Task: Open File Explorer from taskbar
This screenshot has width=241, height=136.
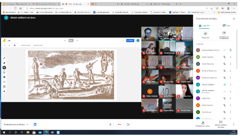Action: pyautogui.click(x=28, y=132)
